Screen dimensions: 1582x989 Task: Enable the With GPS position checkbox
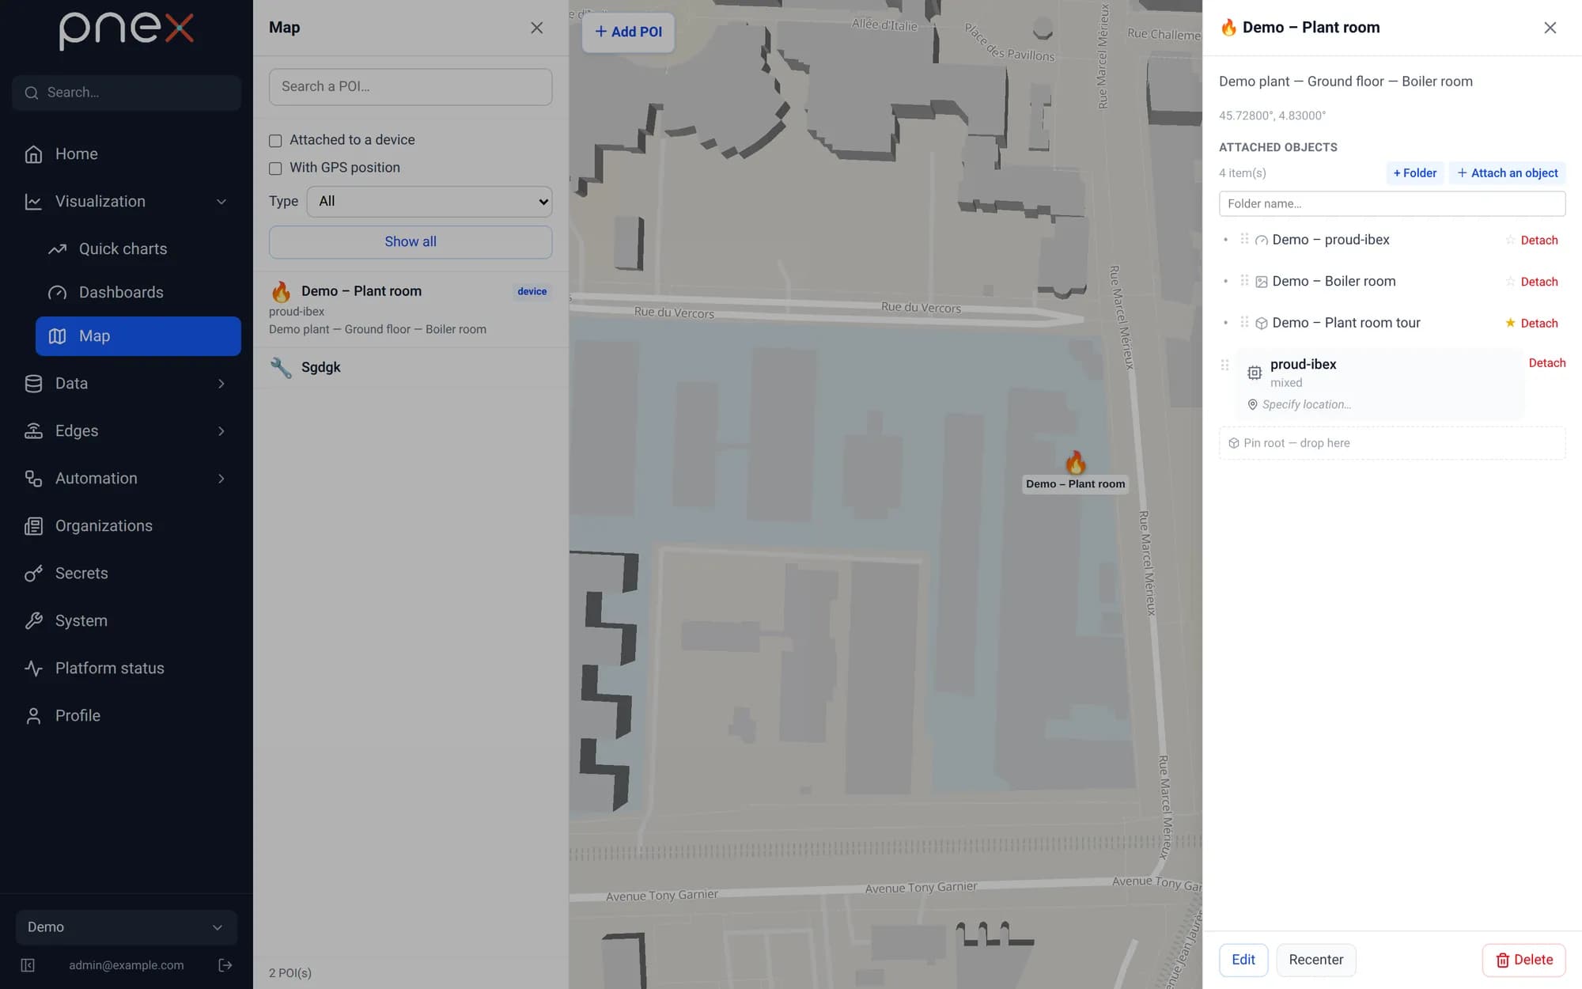tap(275, 169)
